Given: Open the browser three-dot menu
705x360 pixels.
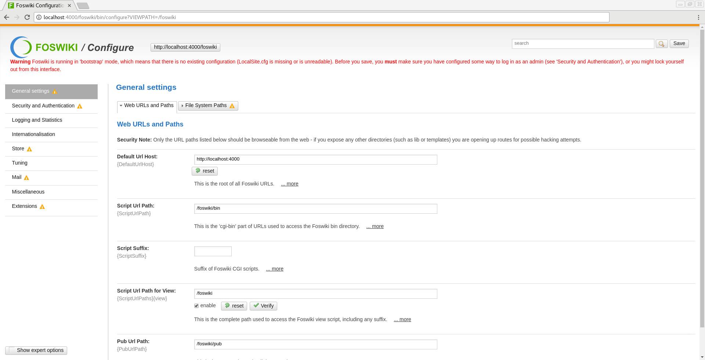Looking at the screenshot, I should pos(698,17).
